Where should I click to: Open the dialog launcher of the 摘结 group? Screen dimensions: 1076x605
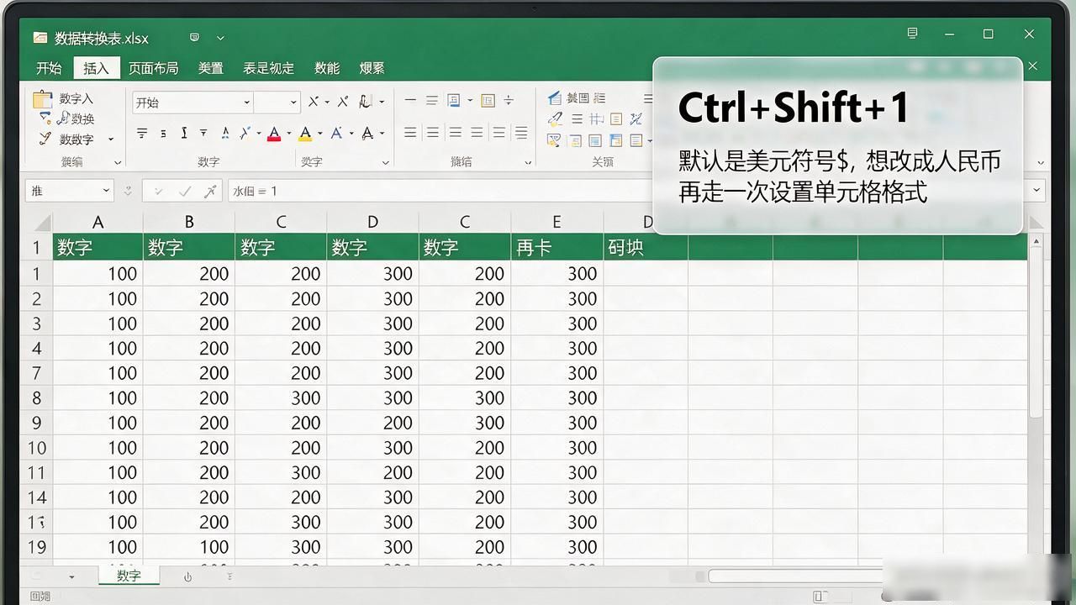click(528, 162)
